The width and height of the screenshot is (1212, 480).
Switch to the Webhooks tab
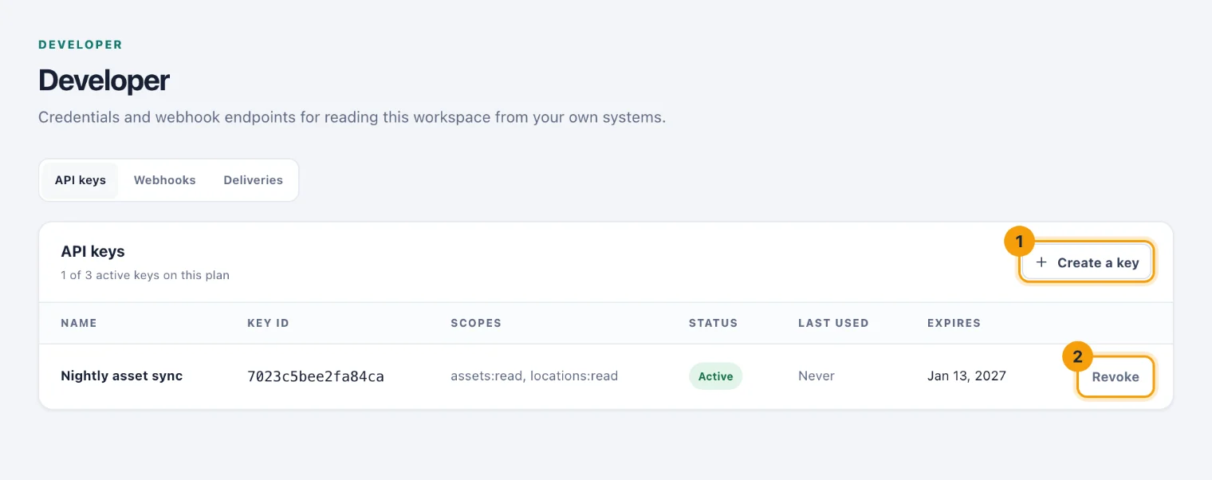click(165, 180)
